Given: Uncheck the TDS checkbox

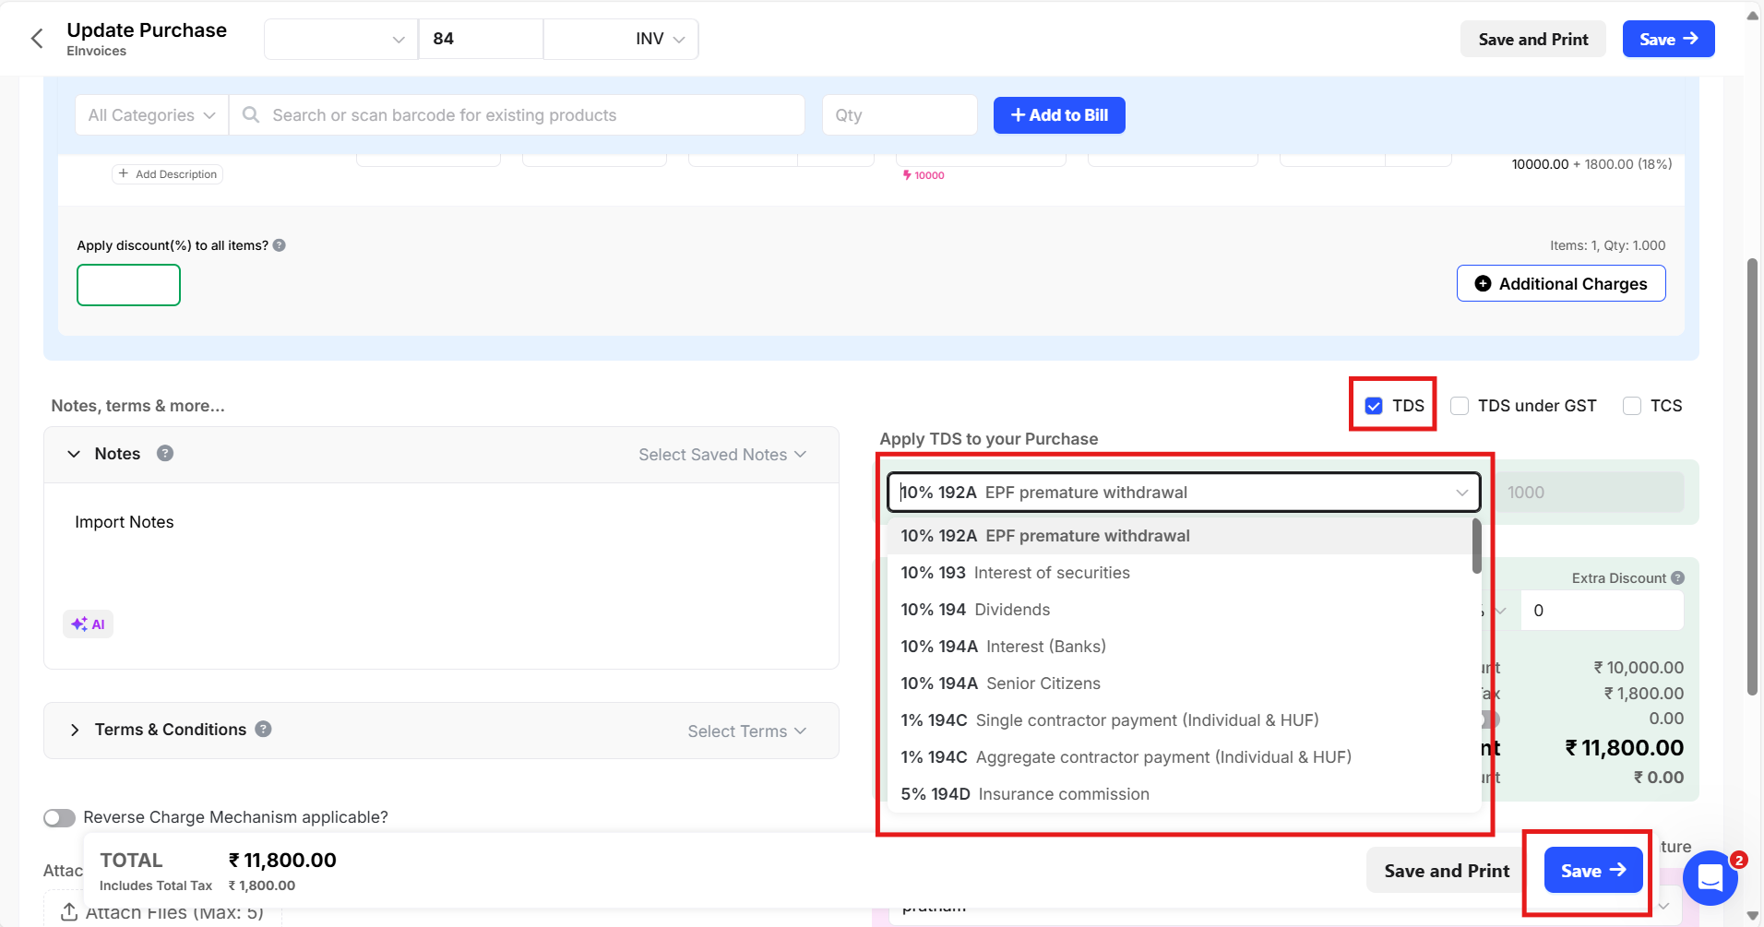Looking at the screenshot, I should [1374, 406].
